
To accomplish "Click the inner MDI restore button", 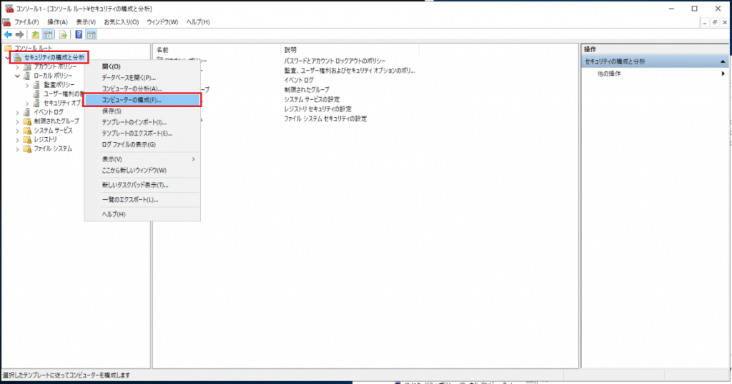I will pyautogui.click(x=715, y=22).
